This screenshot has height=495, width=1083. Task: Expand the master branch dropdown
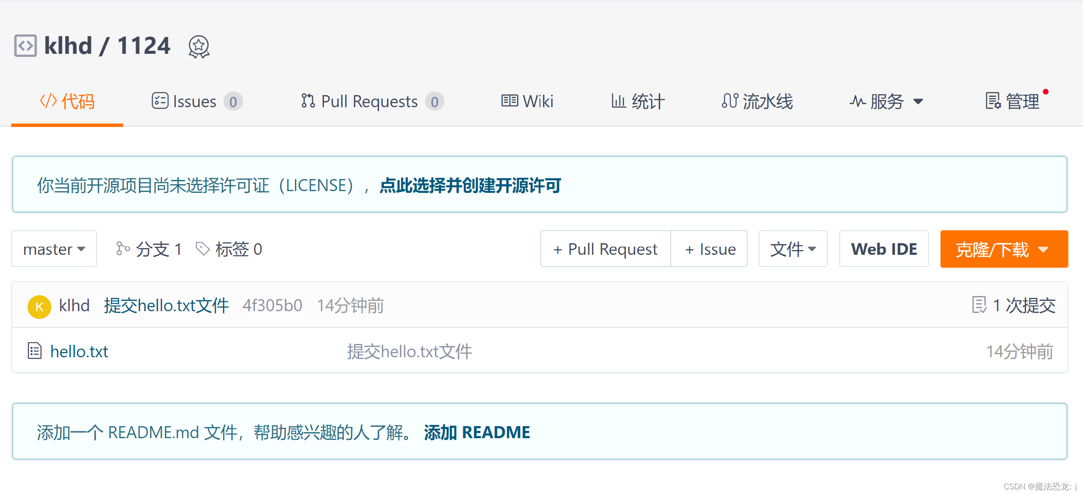54,249
